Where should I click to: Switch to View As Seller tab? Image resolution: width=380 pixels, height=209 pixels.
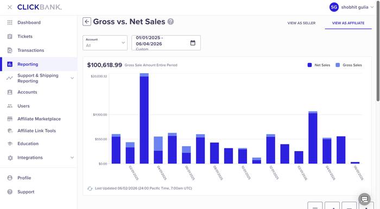(x=301, y=23)
